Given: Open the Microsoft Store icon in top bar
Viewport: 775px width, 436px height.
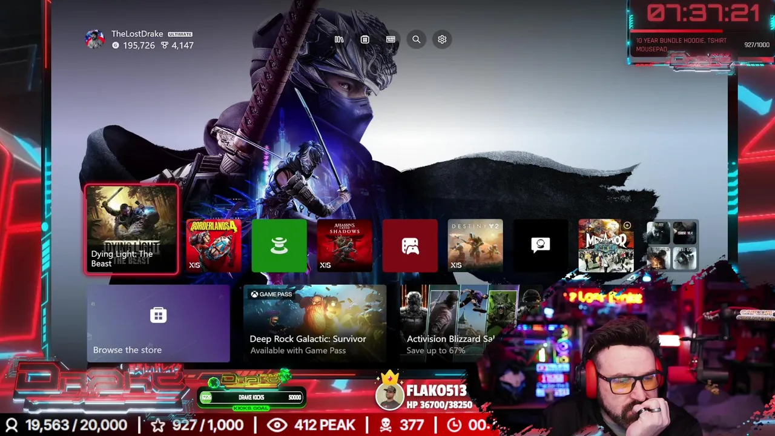Looking at the screenshot, I should [364, 39].
